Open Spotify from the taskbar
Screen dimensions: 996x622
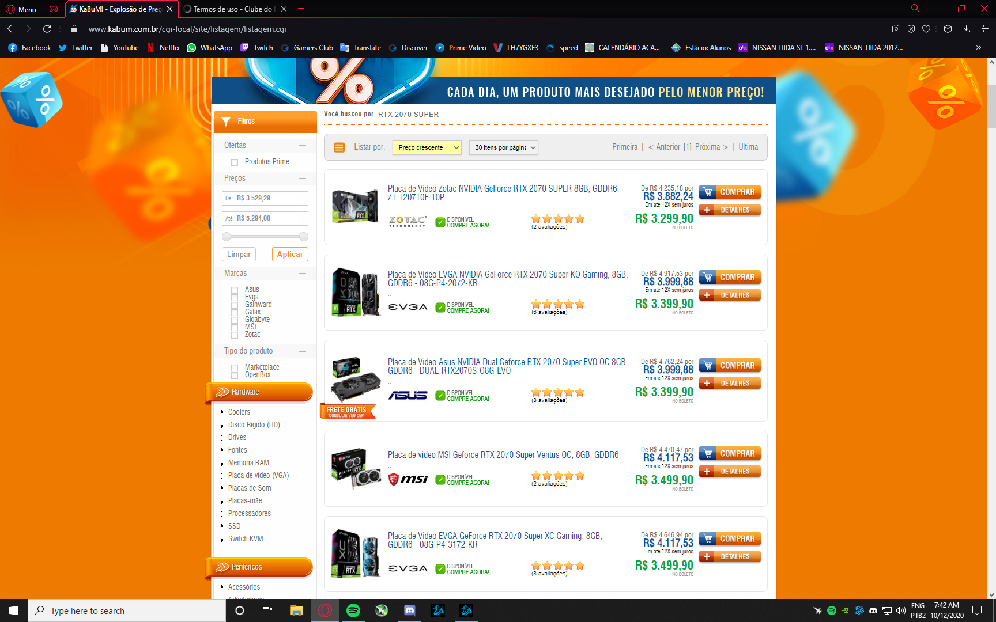click(x=353, y=610)
